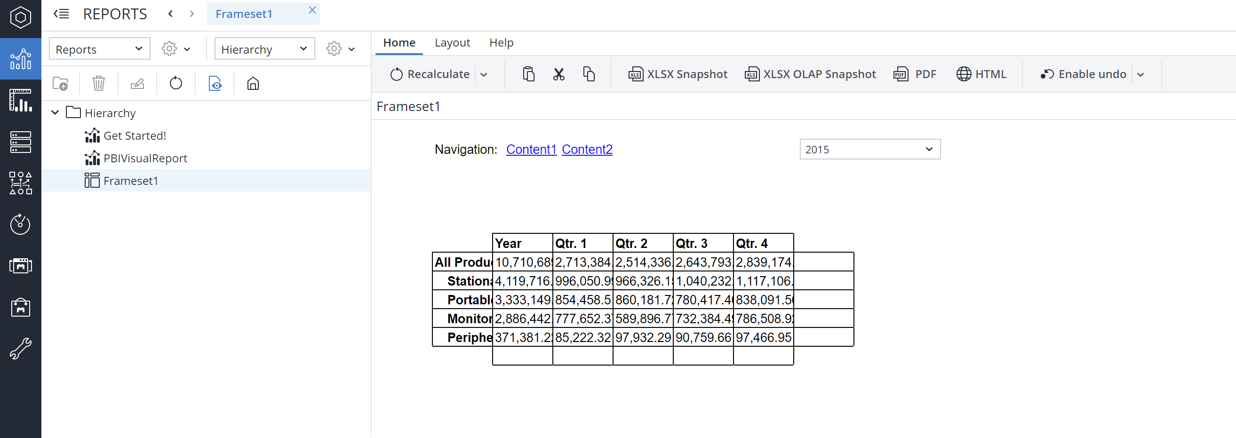Click the paste clipboard icon
The width and height of the screenshot is (1236, 438).
point(528,74)
